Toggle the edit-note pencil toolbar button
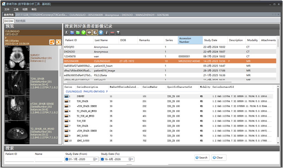The height and width of the screenshot is (168, 283). 95,32
